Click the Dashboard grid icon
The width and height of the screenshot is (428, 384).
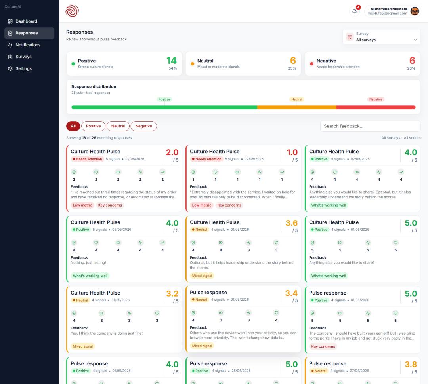pyautogui.click(x=10, y=21)
